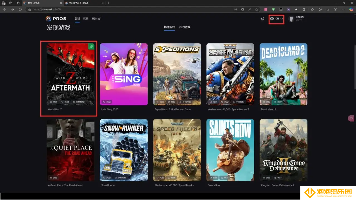The height and width of the screenshot is (200, 356).
Task: Click the workspaces icon in title bar
Action: (x=11, y=3)
